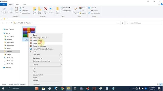Expand the Open with submenu
Screen dimensions: 163x91
(x=46, y=55)
